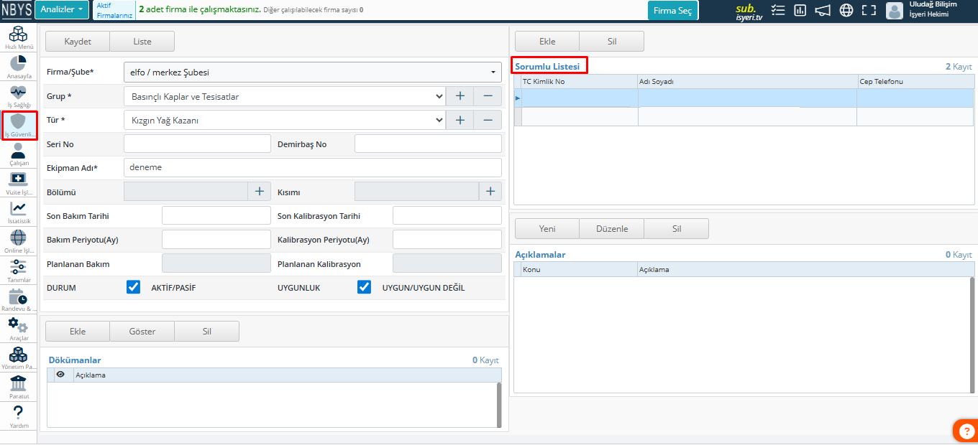The image size is (978, 445).
Task: Open the Firma/Şube dropdown
Action: 313,72
